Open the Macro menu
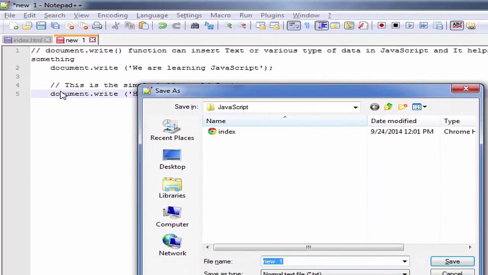The width and height of the screenshot is (488, 275). [220, 15]
